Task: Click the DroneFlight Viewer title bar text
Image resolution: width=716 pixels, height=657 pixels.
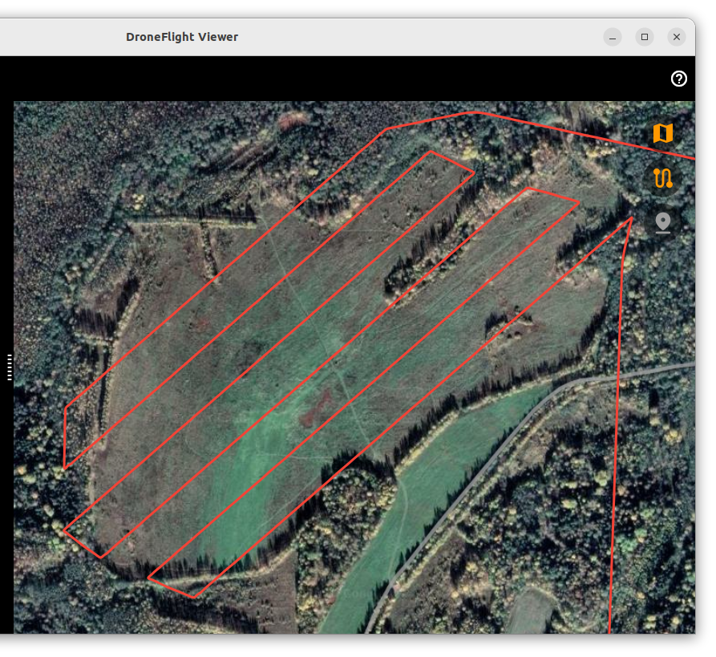Action: coord(182,37)
